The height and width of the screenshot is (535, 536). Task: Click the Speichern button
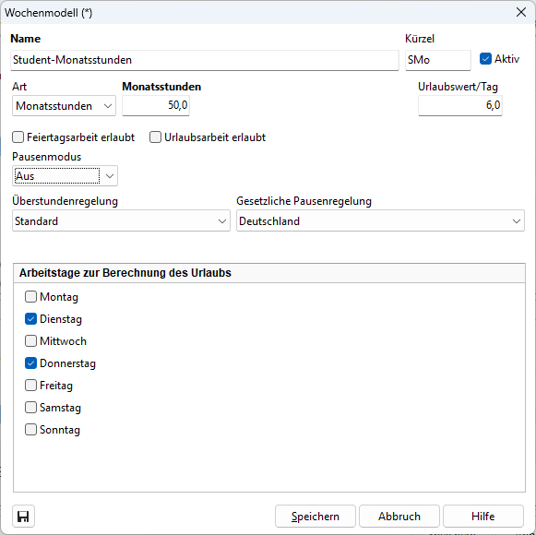316,516
